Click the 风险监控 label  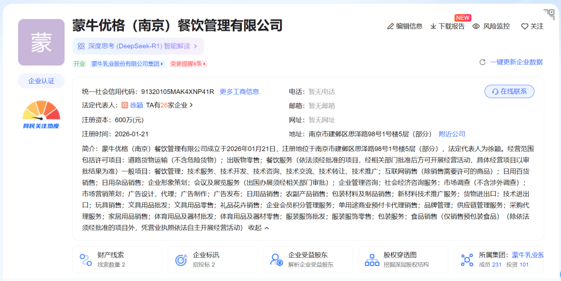(497, 26)
